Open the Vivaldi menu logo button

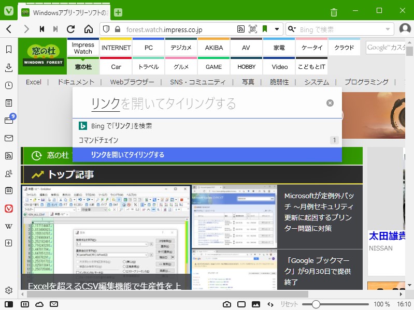9,11
